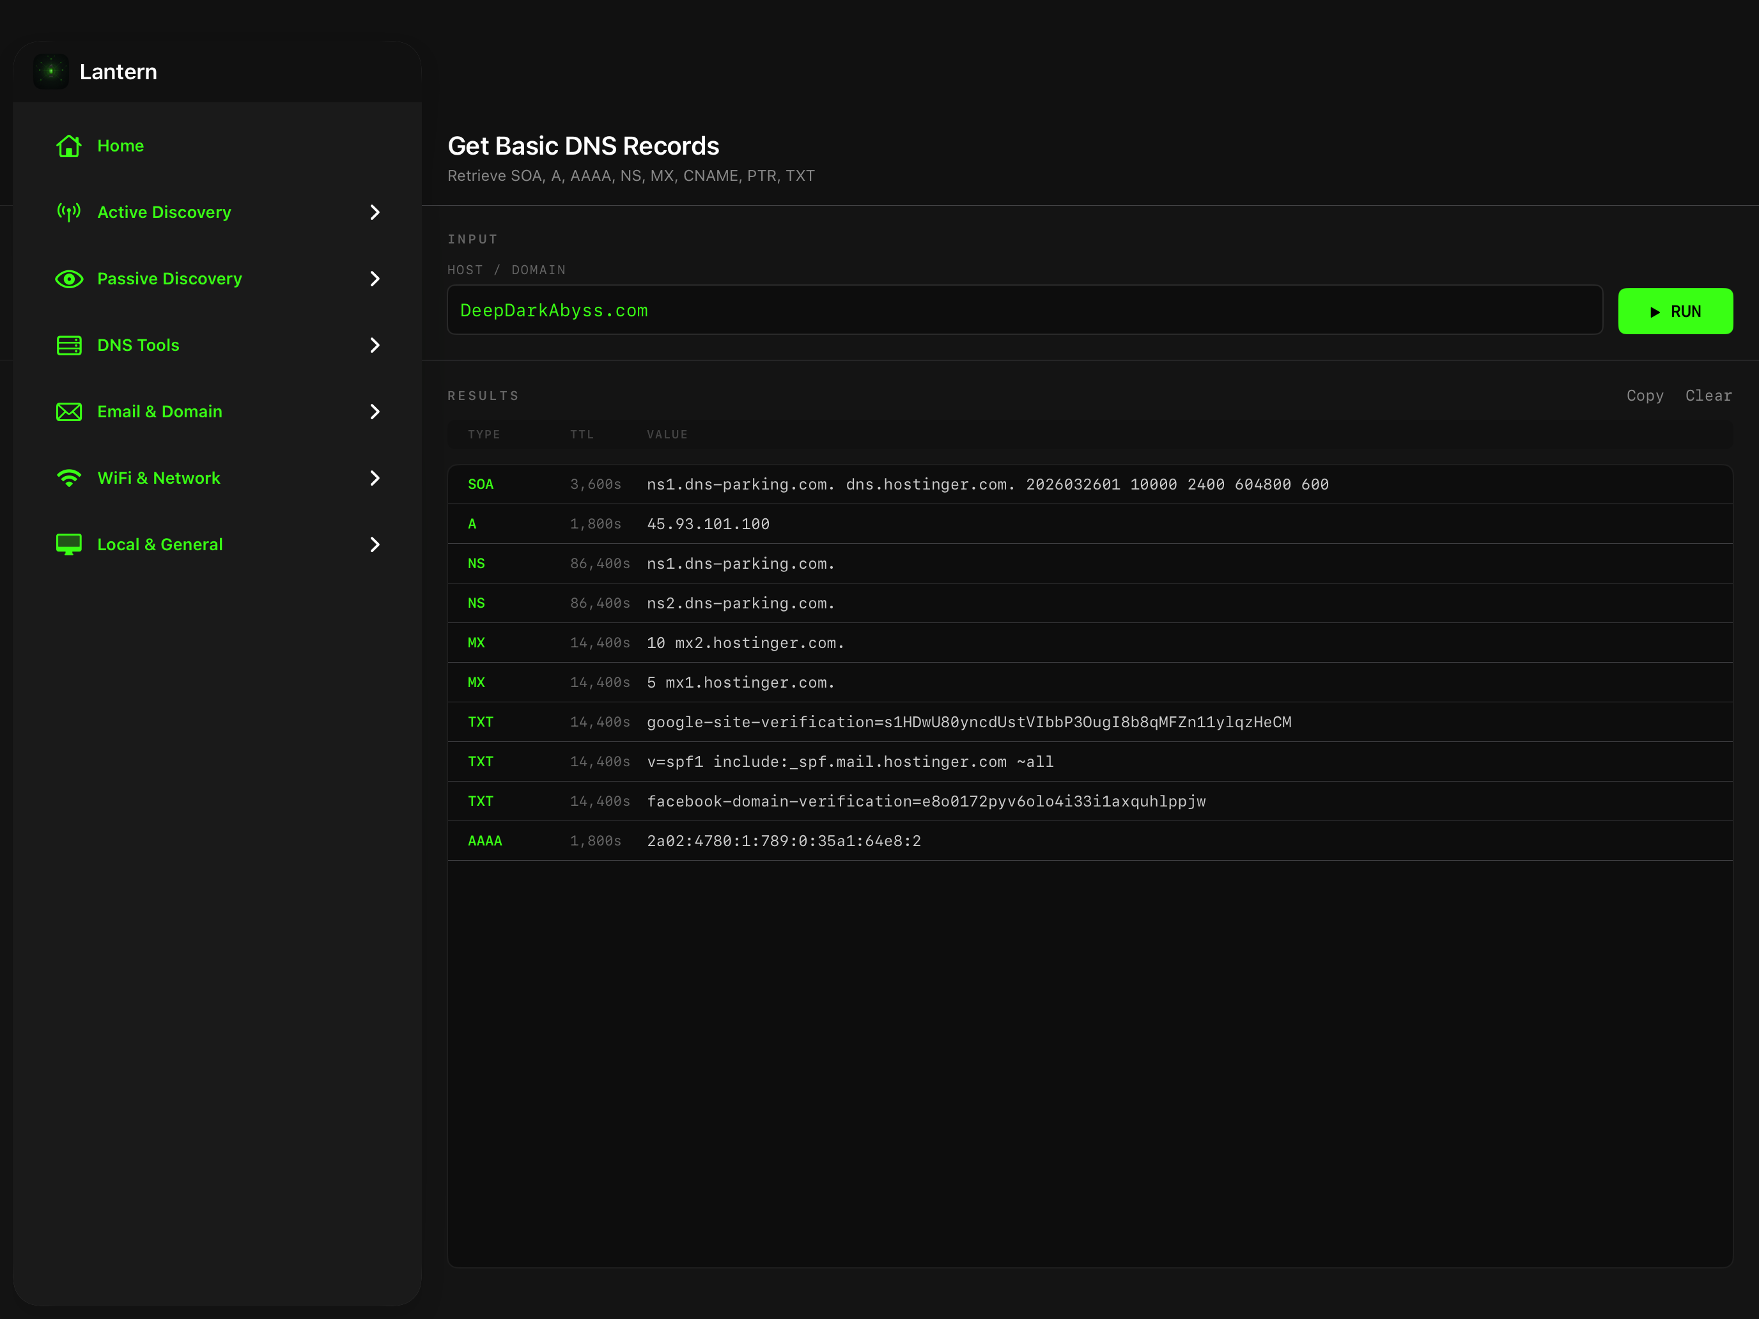Expand the WiFi & Network section
Image resolution: width=1759 pixels, height=1319 pixels.
pos(374,478)
